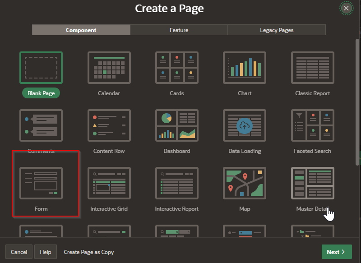Select the Chart page icon
This screenshot has height=263, width=361.
(245, 68)
